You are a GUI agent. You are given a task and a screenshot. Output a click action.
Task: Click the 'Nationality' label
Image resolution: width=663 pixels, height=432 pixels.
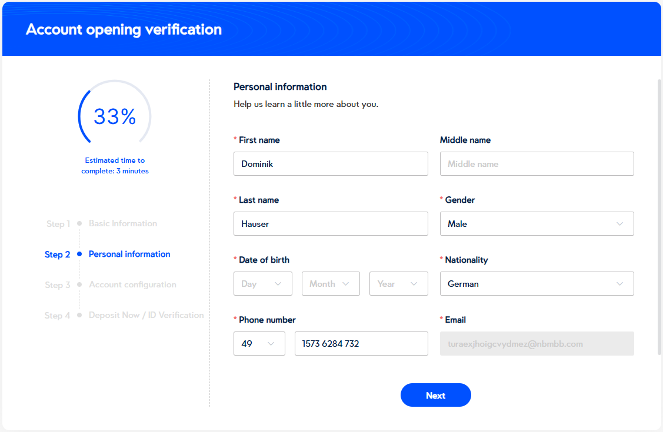coord(467,260)
